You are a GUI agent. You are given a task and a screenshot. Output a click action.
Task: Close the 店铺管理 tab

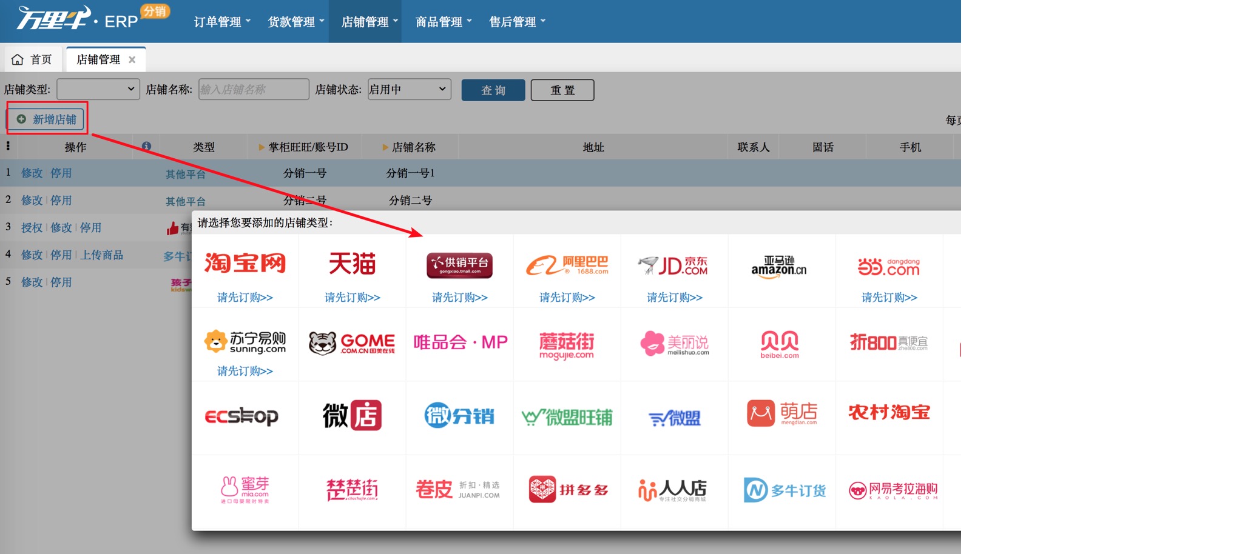(x=132, y=59)
